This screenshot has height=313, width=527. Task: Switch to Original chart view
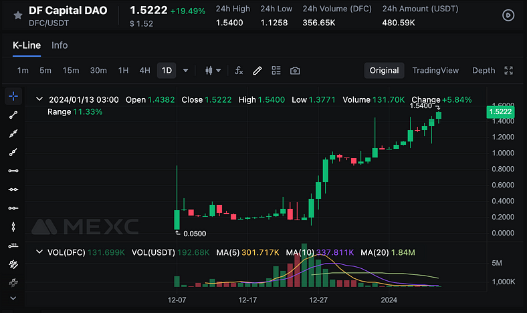[x=384, y=71]
